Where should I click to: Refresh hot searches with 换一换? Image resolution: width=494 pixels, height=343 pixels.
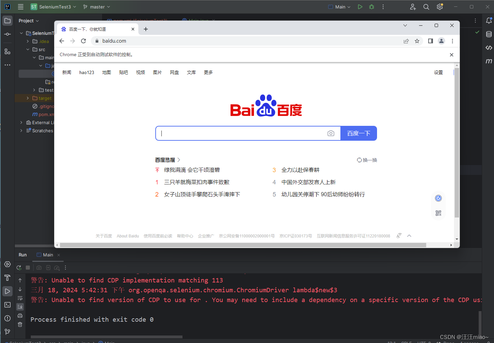(x=367, y=160)
